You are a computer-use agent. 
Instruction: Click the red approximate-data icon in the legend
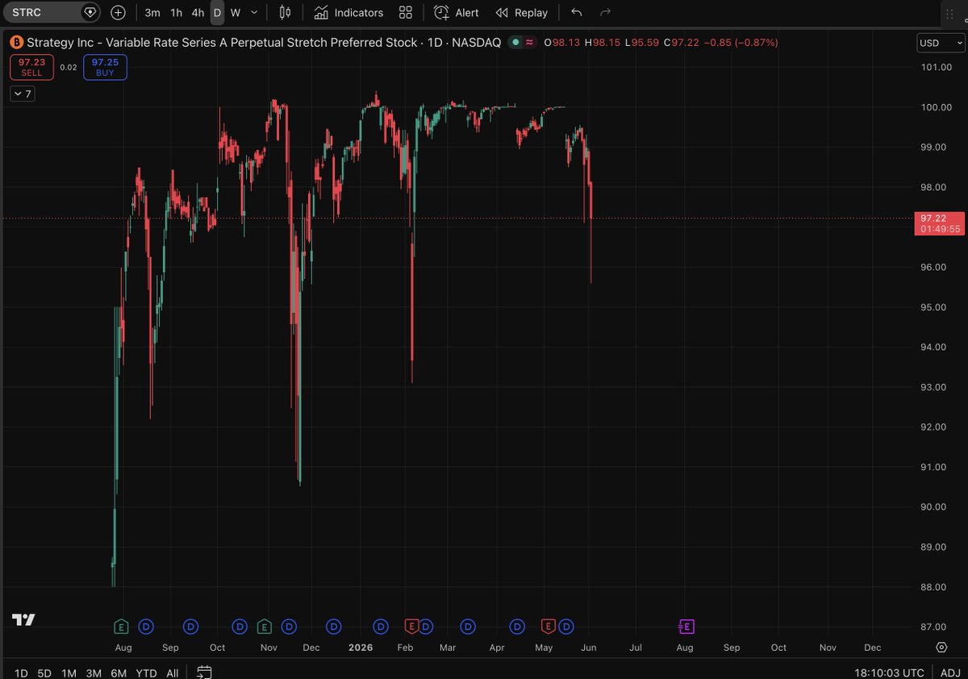pyautogui.click(x=529, y=42)
